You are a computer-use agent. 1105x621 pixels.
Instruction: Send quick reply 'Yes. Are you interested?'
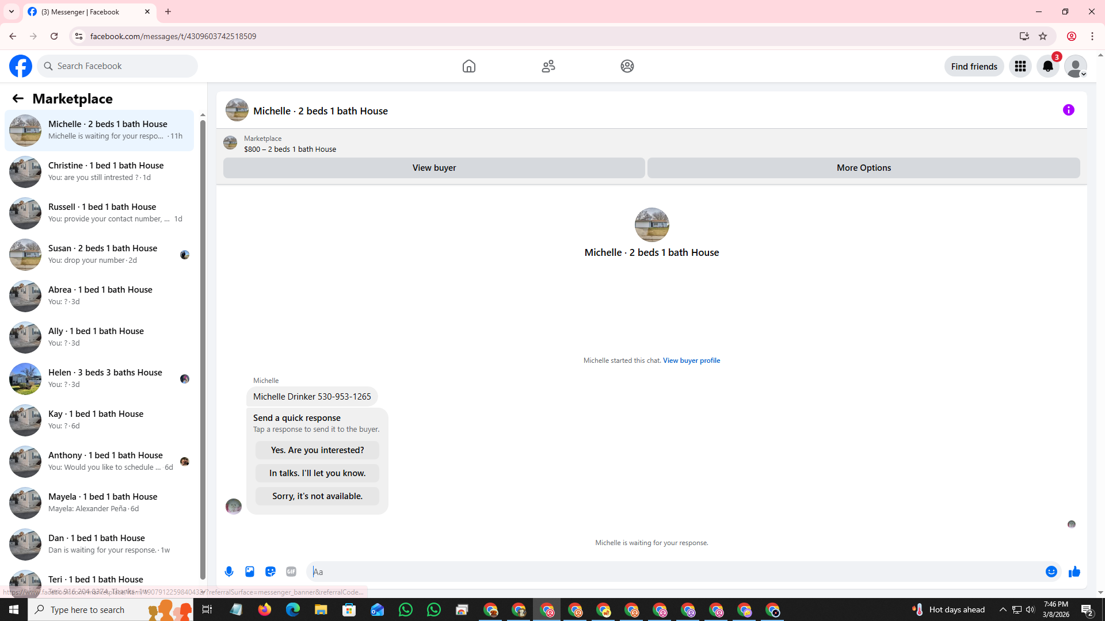pyautogui.click(x=317, y=450)
